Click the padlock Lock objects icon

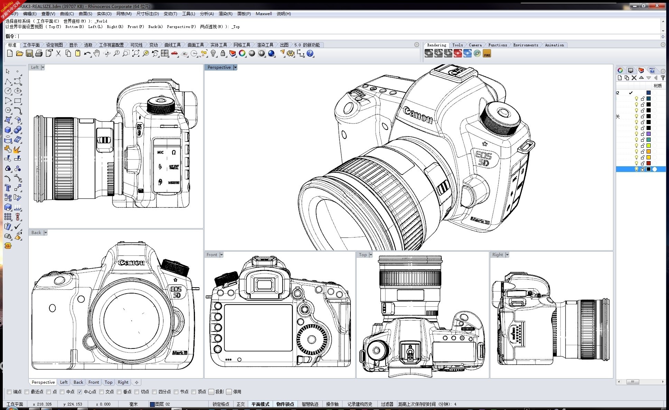[223, 53]
